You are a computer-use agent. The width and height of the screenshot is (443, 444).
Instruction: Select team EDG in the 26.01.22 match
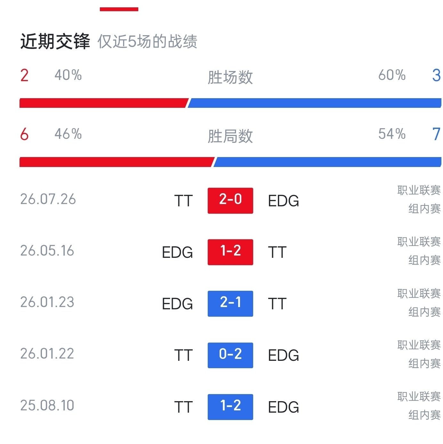[283, 355]
